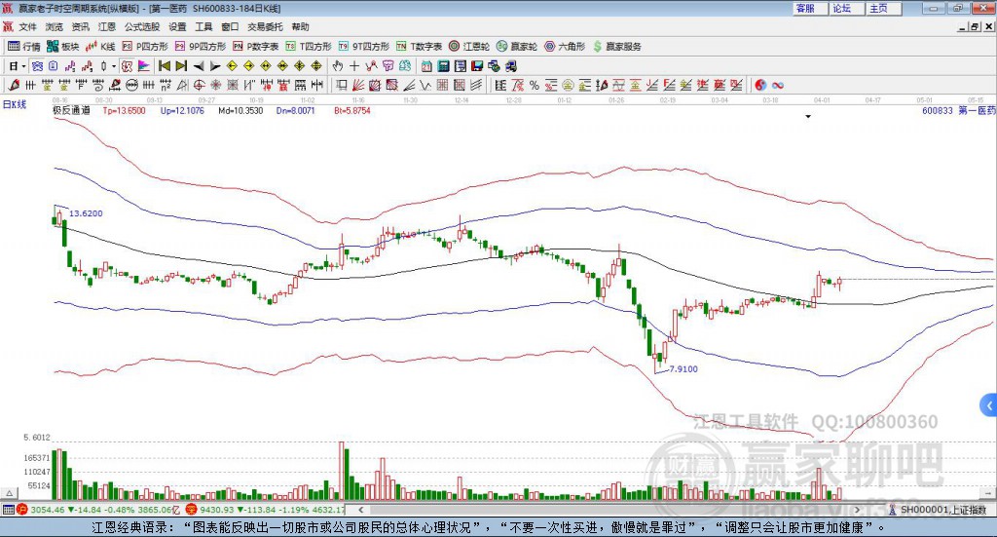Open the 设置 menu
The width and height of the screenshot is (997, 537).
(x=177, y=26)
